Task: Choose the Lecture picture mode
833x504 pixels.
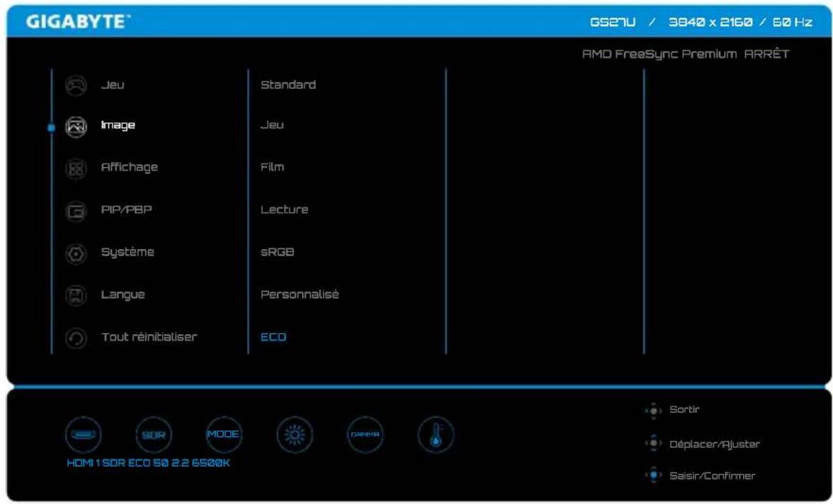Action: click(284, 210)
